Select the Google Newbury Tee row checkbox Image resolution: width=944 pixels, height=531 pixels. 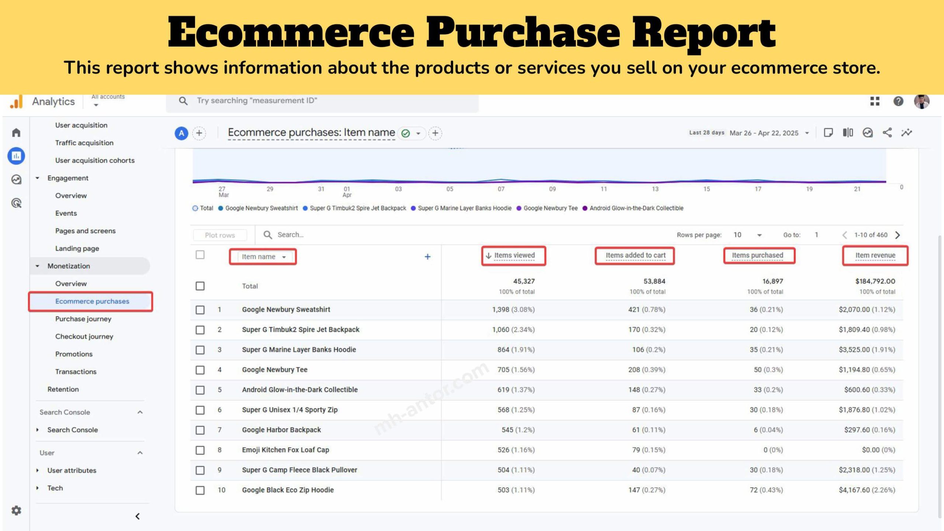pyautogui.click(x=200, y=370)
